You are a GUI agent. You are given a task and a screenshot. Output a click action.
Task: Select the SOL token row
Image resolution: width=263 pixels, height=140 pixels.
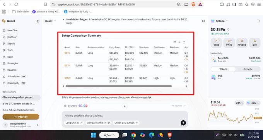pyautogui.click(x=236, y=77)
